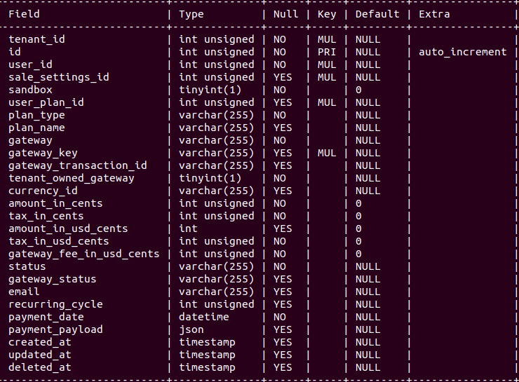Click the Null column header

click(285, 14)
